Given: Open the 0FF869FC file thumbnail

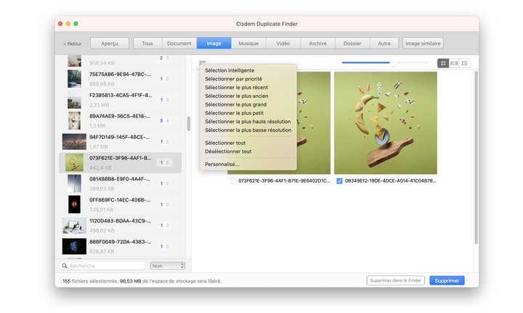Looking at the screenshot, I should click(73, 204).
